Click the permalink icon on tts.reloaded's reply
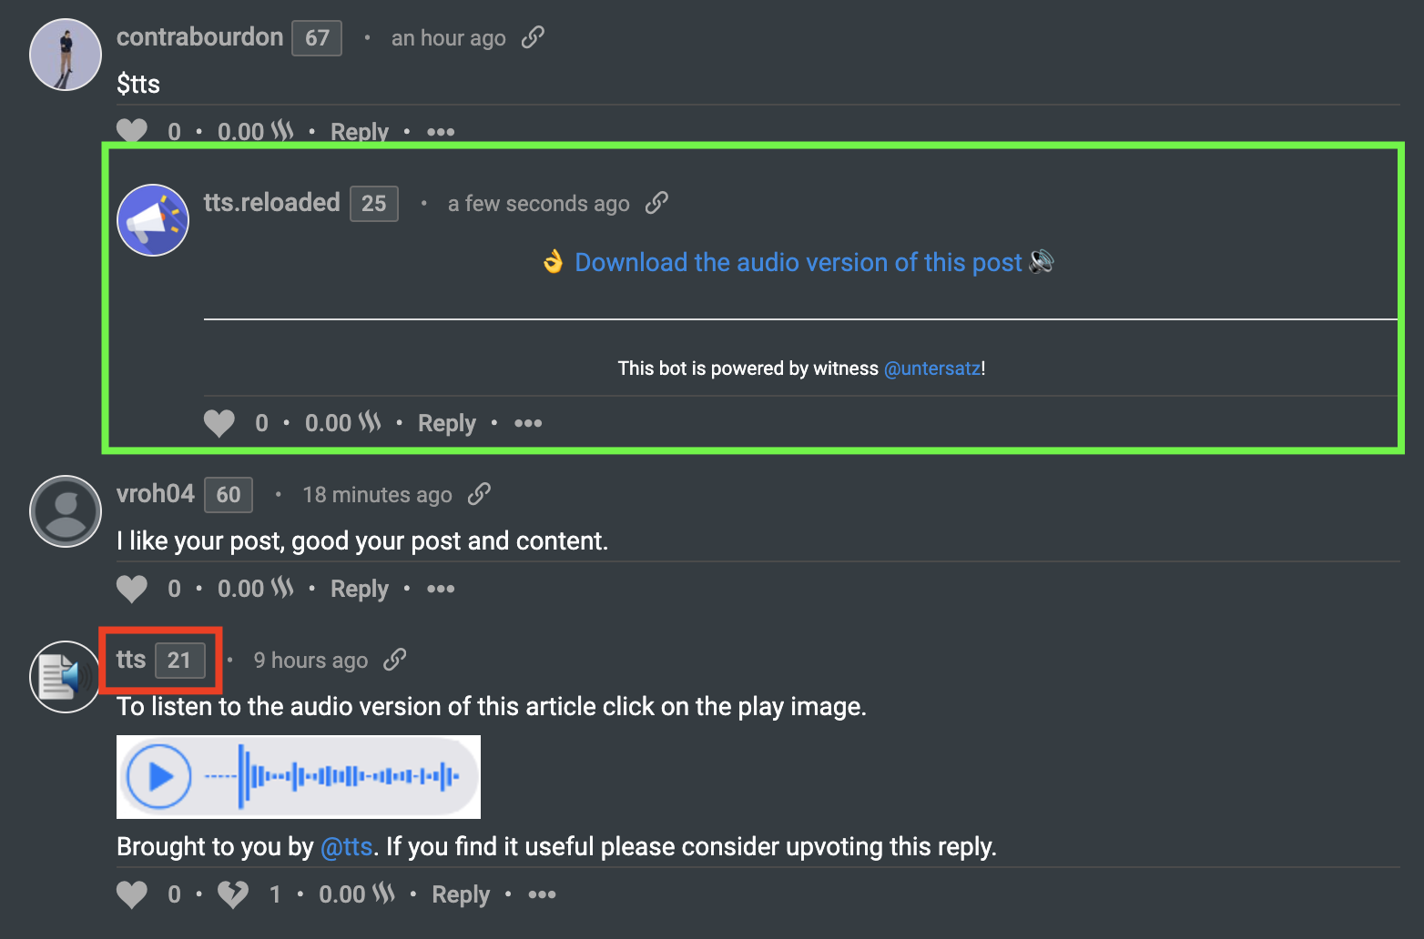The image size is (1424, 939). coord(656,203)
